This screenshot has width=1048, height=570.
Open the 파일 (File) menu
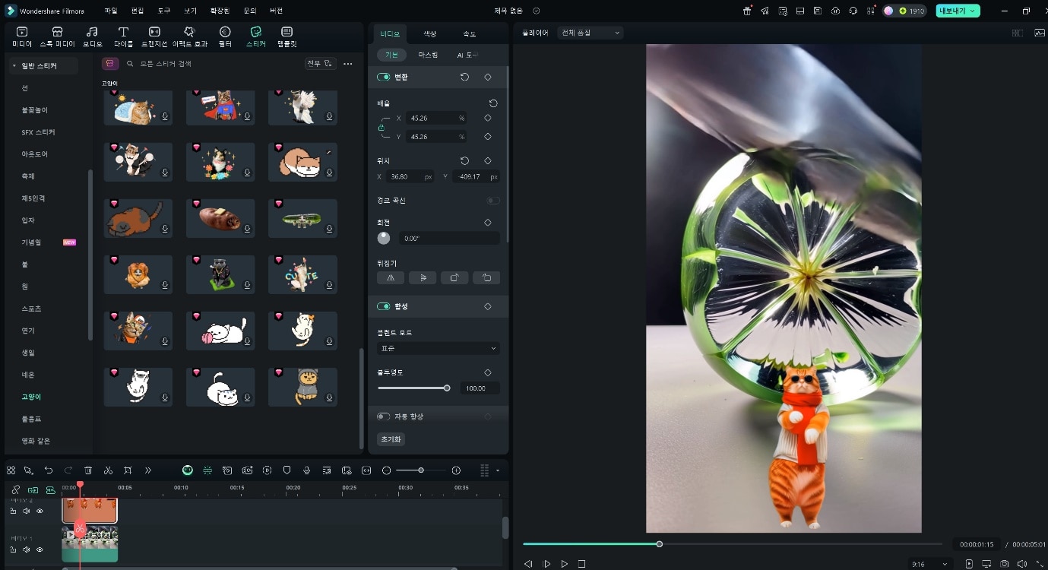tap(111, 11)
